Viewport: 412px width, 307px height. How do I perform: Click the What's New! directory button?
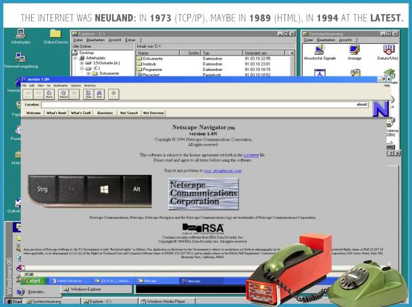tap(55, 113)
